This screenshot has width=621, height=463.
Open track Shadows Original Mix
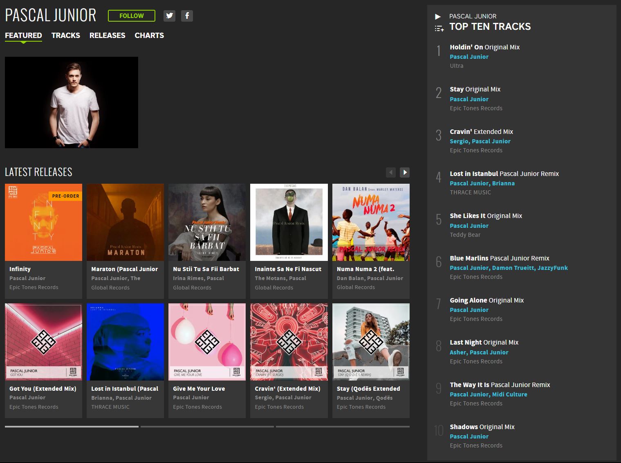tap(482, 427)
